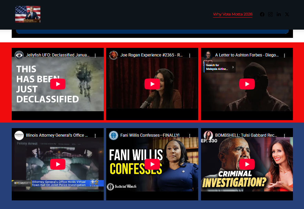This screenshot has height=209, width=304.
Task: Open Joe Rogan Experience #2365 title link
Action: point(151,55)
